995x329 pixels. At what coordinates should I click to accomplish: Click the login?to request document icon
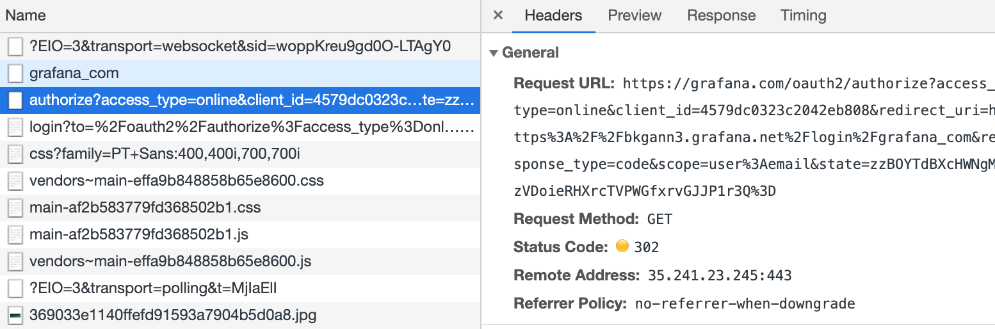tap(15, 127)
